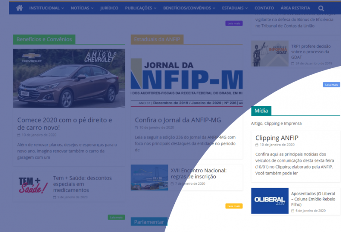
Task: Expand the Benefícios/Convênios menu chevron
Action: tap(214, 8)
